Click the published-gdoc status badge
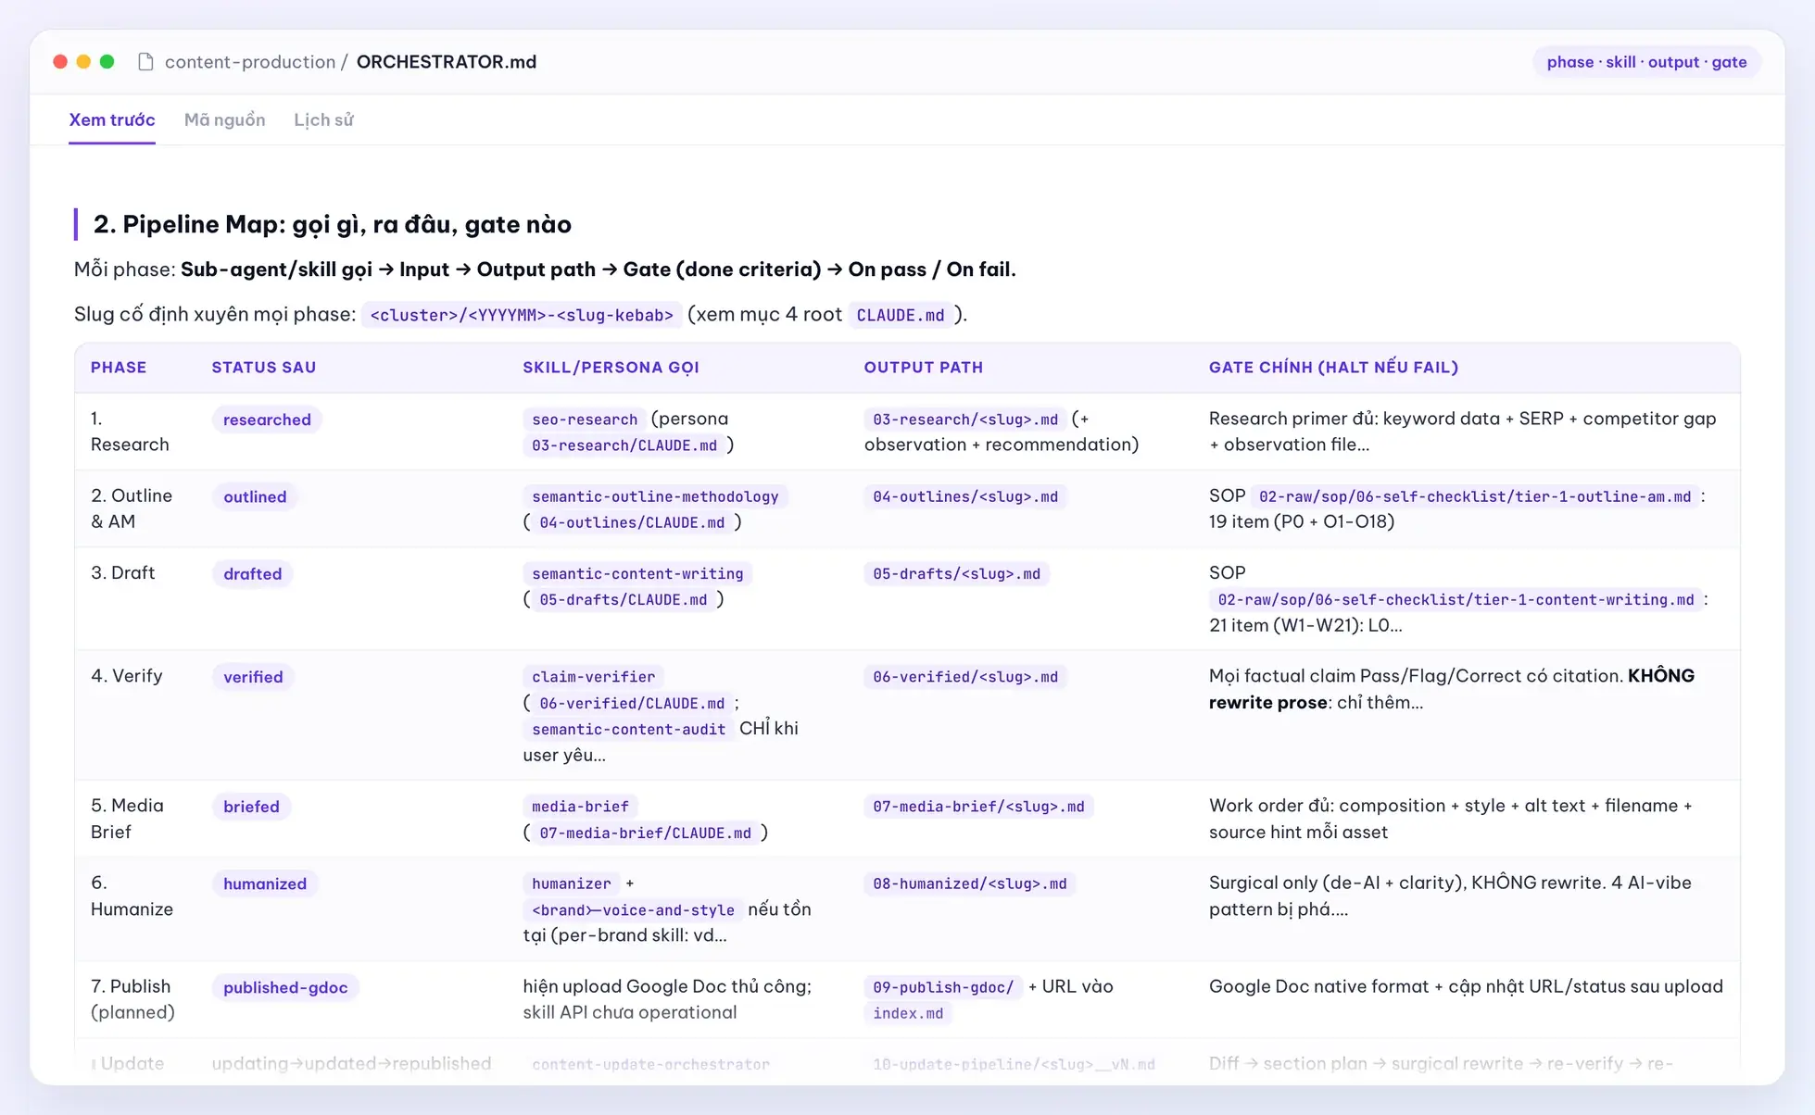The image size is (1815, 1115). click(285, 987)
